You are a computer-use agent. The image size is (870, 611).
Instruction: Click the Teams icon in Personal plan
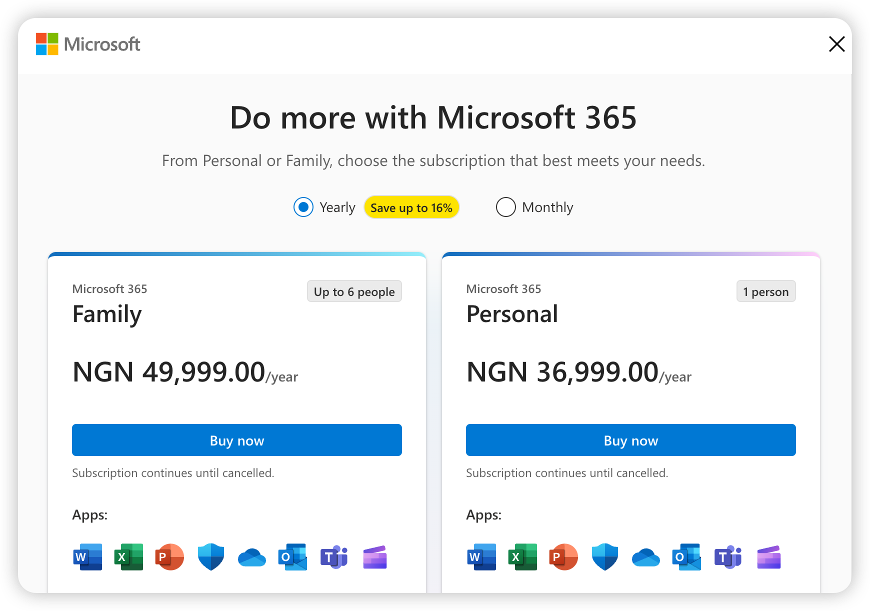[x=728, y=557]
